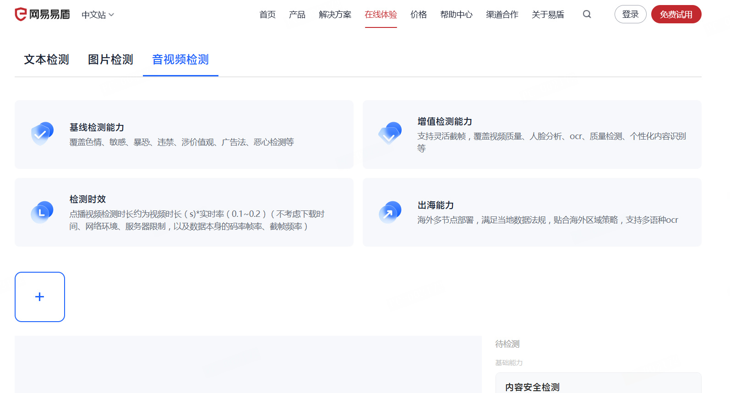Click the clock icon beside 检测时效
The height and width of the screenshot is (393, 730).
(x=42, y=212)
